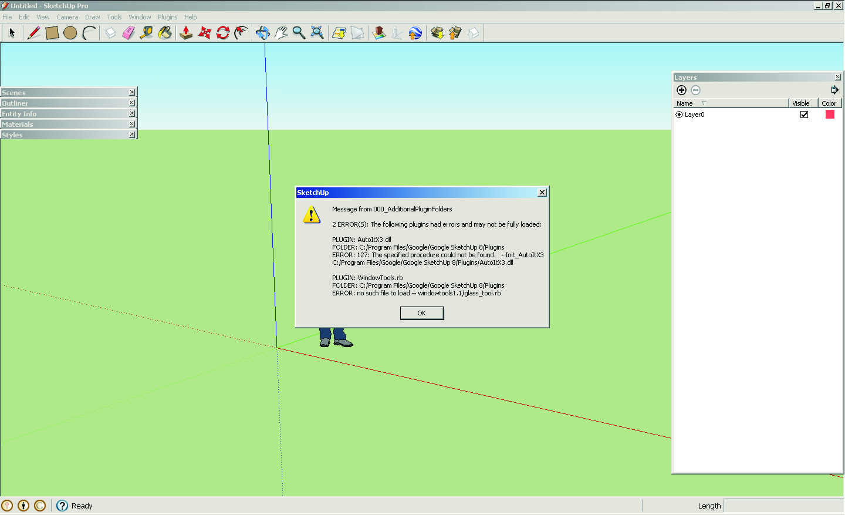Select the Rectangle tool
Screen dimensions: 845x515
pos(52,33)
